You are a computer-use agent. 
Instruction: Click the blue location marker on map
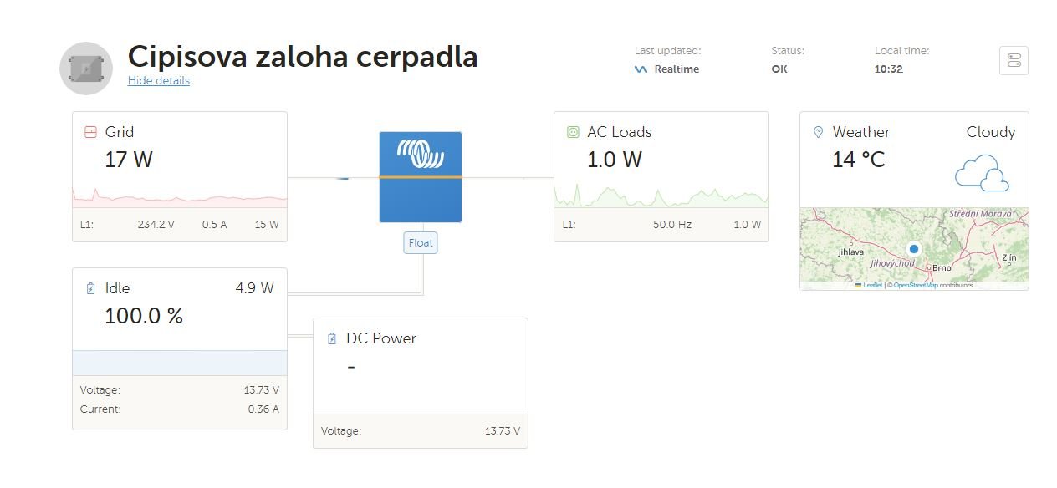(914, 249)
